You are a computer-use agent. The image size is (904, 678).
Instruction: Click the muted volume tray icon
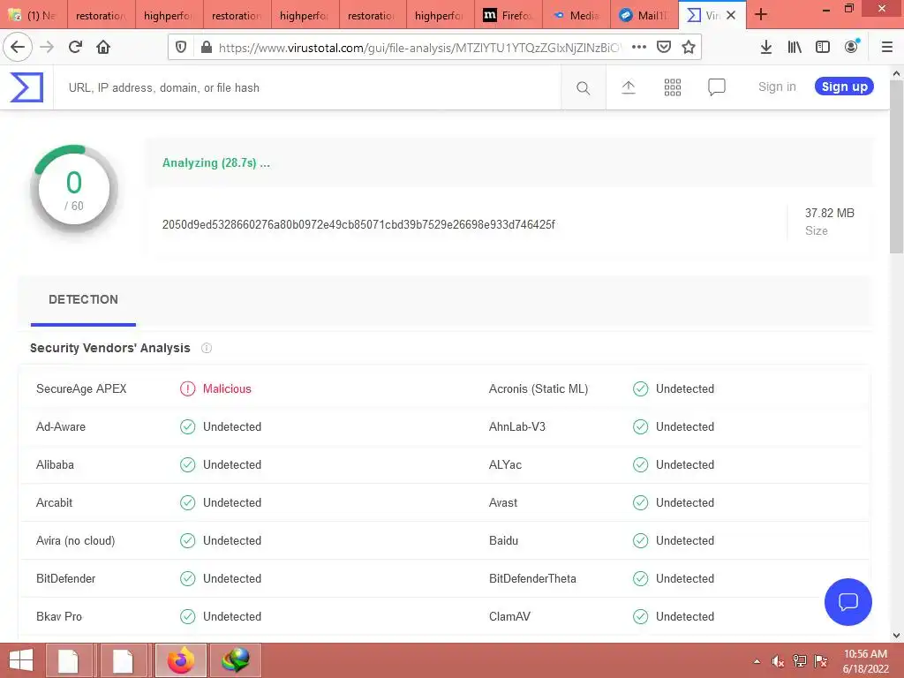[x=778, y=661]
